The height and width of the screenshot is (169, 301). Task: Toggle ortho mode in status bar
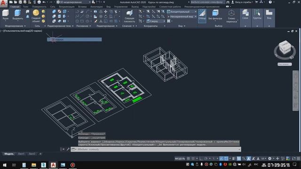(201, 159)
